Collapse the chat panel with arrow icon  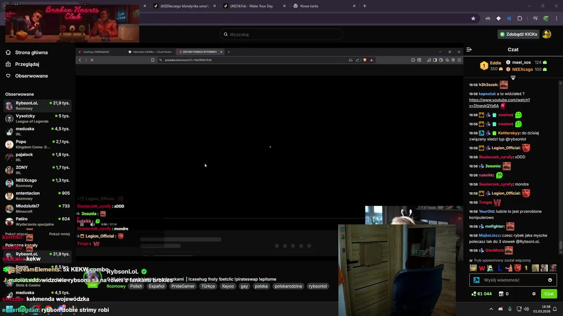[469, 50]
